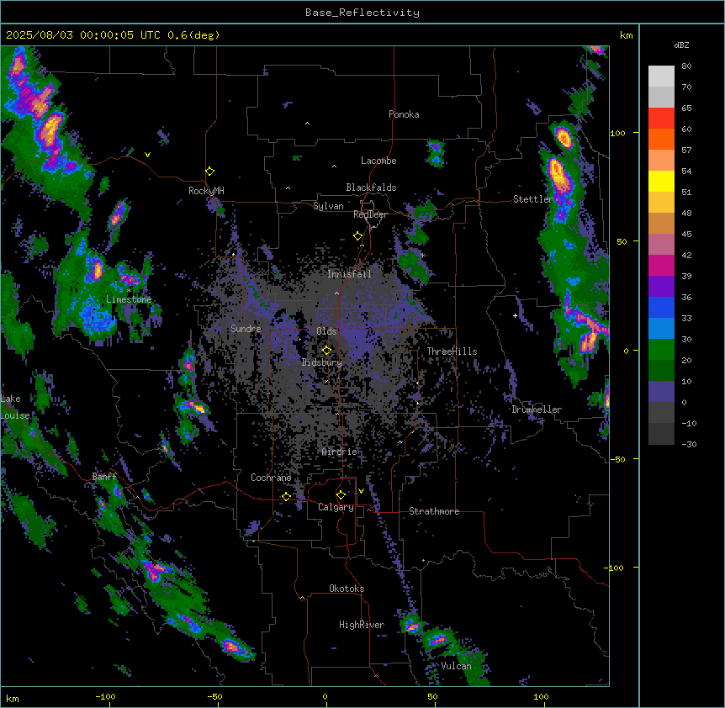This screenshot has width=725, height=708.
Task: Pick the bright green band in dBZ legend
Action: click(661, 350)
